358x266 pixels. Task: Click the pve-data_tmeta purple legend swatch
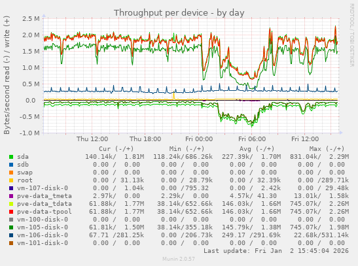(x=11, y=196)
